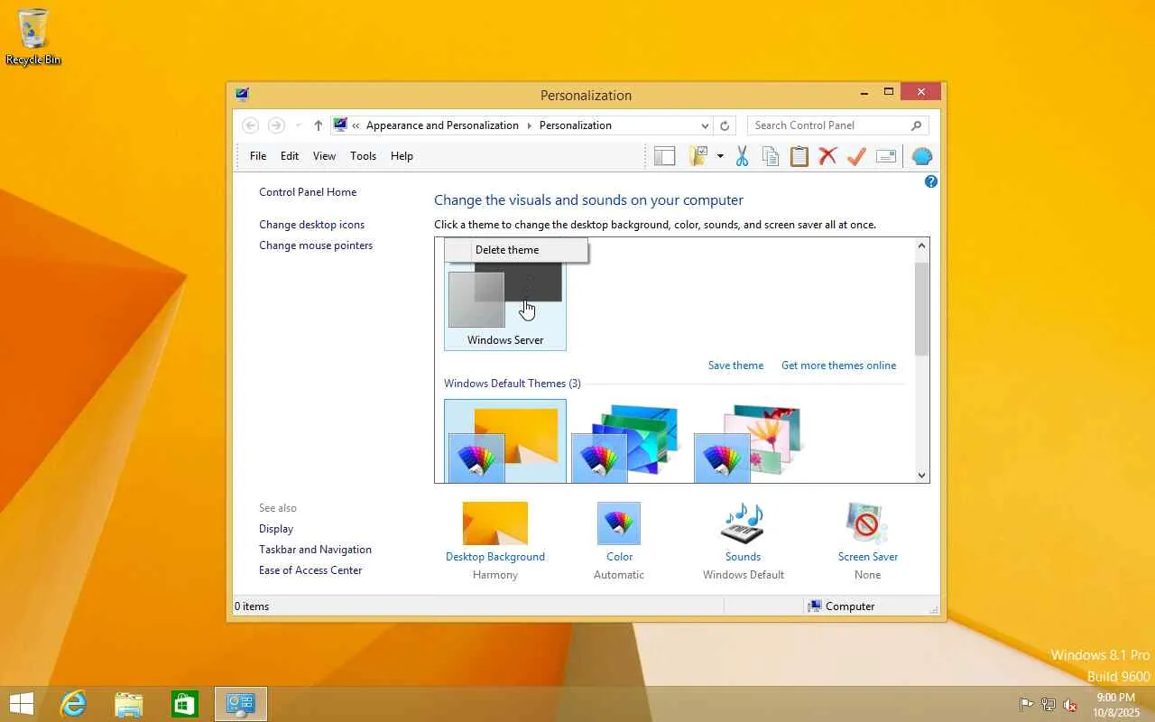This screenshot has width=1155, height=722.
Task: Select the flowers default theme thumbnail
Action: [x=748, y=441]
